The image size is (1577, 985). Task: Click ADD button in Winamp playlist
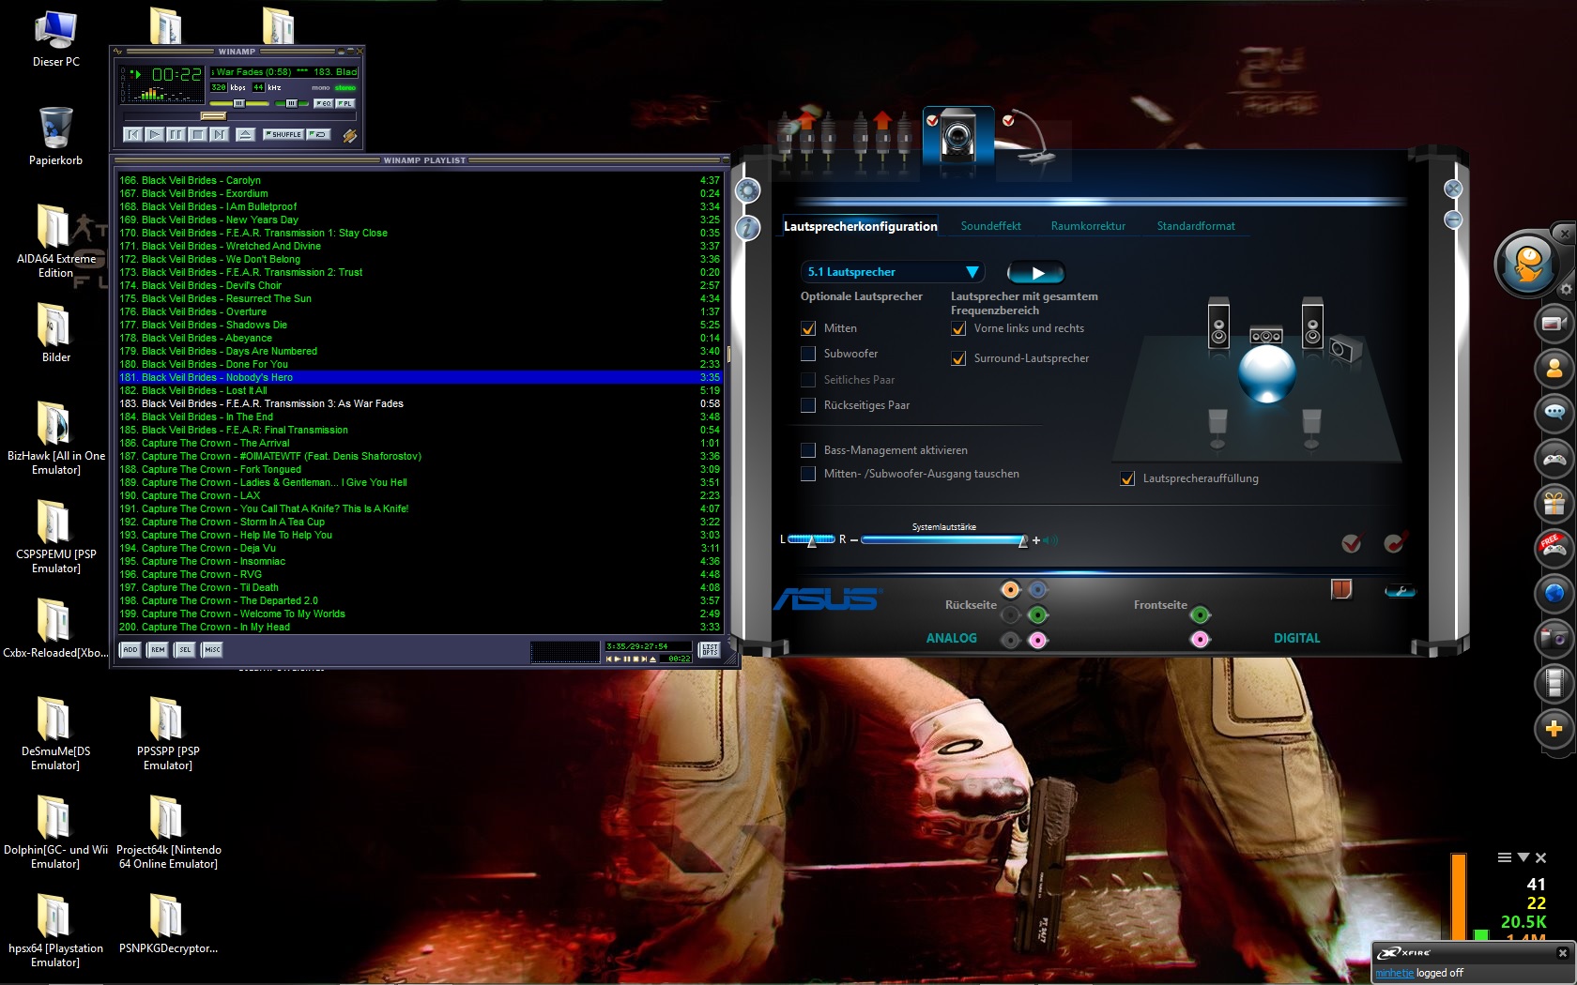coord(130,649)
